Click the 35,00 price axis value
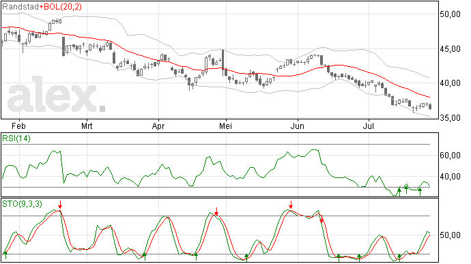The image size is (471, 264). 450,118
